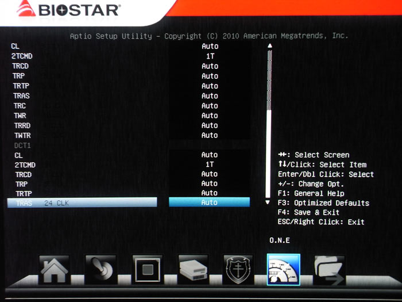The width and height of the screenshot is (402, 302).
Task: Select the 2TCMD label under DCT1
Action: tap(25, 165)
